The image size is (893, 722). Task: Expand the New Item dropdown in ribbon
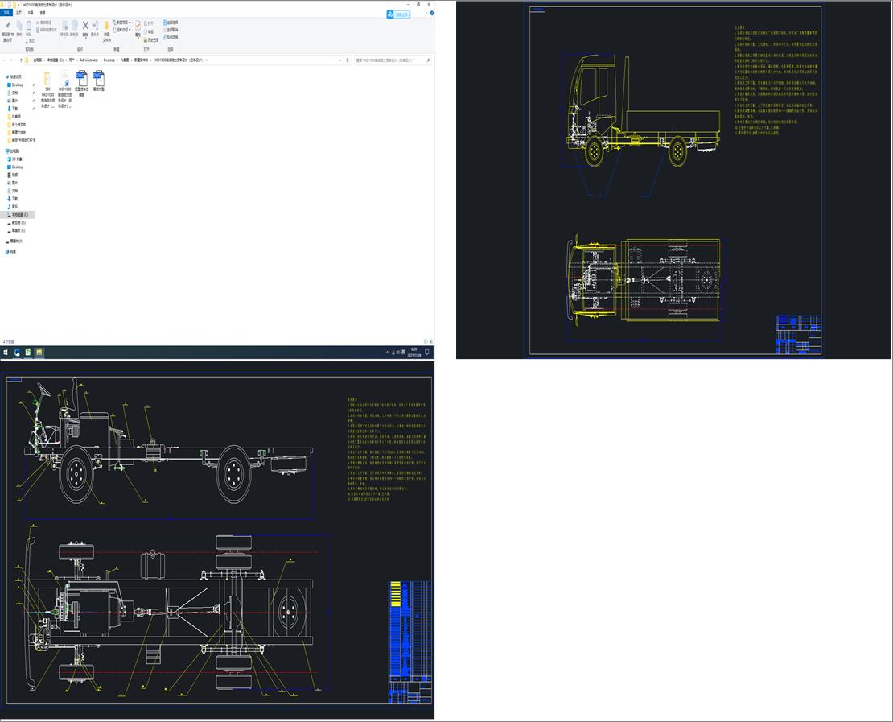[x=121, y=23]
